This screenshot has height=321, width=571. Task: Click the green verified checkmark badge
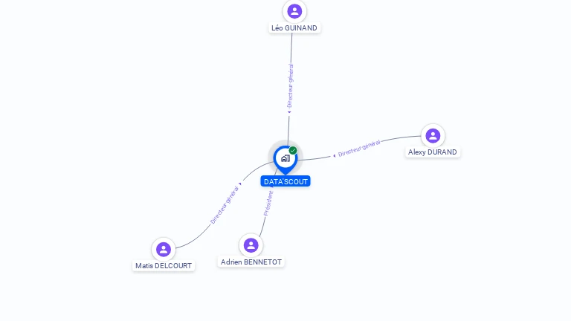pyautogui.click(x=293, y=150)
